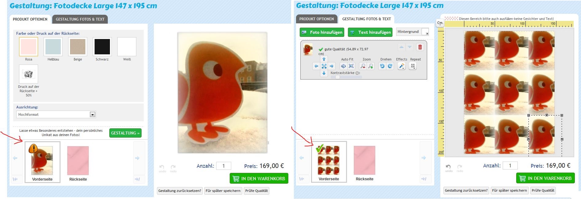Screen dimensions: 581x199
Task: Zoom out the photo with the minus magnifier
Action: tap(363, 66)
